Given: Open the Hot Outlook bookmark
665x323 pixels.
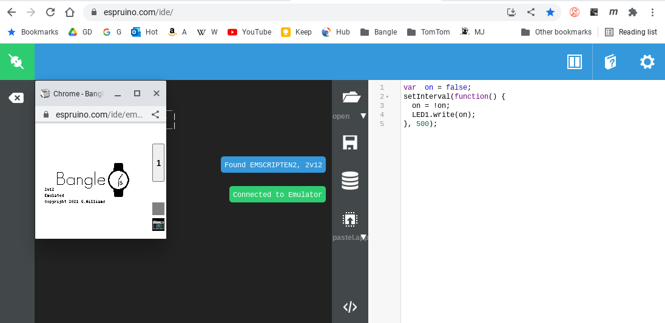Looking at the screenshot, I should pyautogui.click(x=144, y=32).
